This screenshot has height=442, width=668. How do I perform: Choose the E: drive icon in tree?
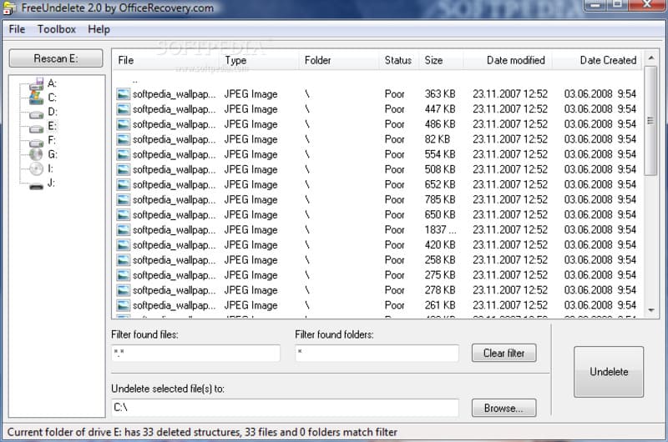click(36, 126)
